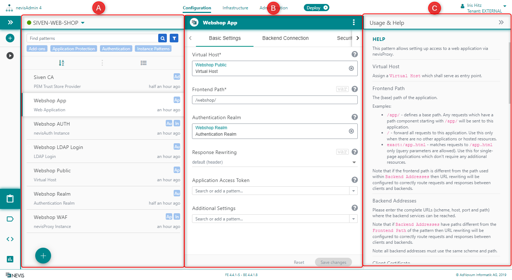Toggle the Authentication filter tag

(x=116, y=49)
